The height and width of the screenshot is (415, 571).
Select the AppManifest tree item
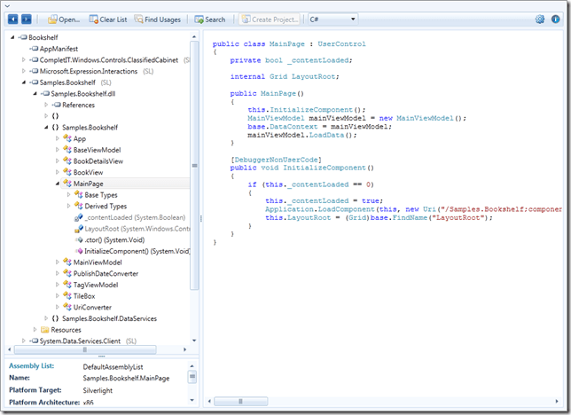(x=59, y=49)
